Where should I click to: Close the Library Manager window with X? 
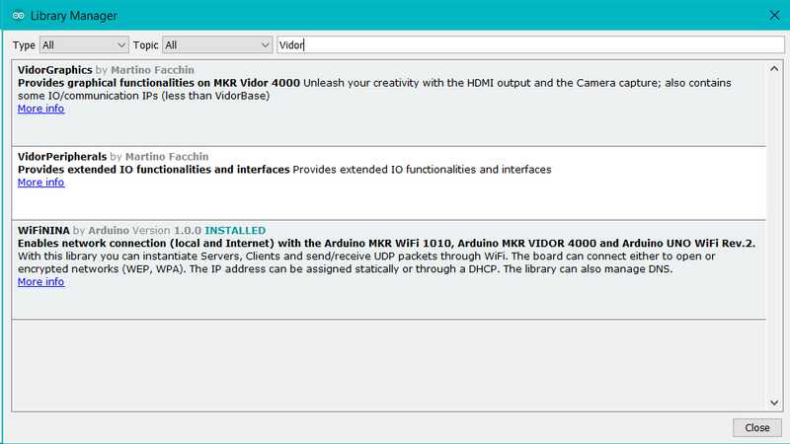tap(773, 15)
